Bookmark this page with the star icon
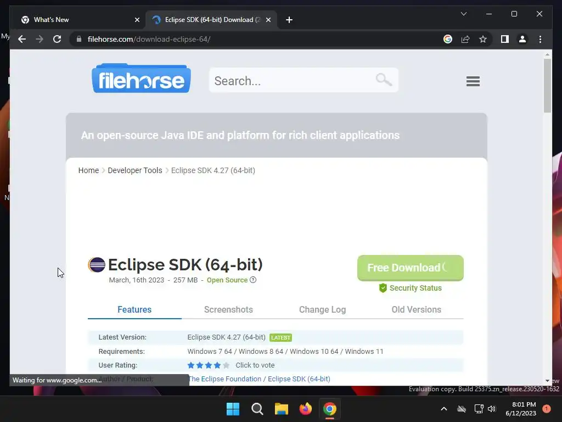Image resolution: width=562 pixels, height=422 pixels. (483, 39)
